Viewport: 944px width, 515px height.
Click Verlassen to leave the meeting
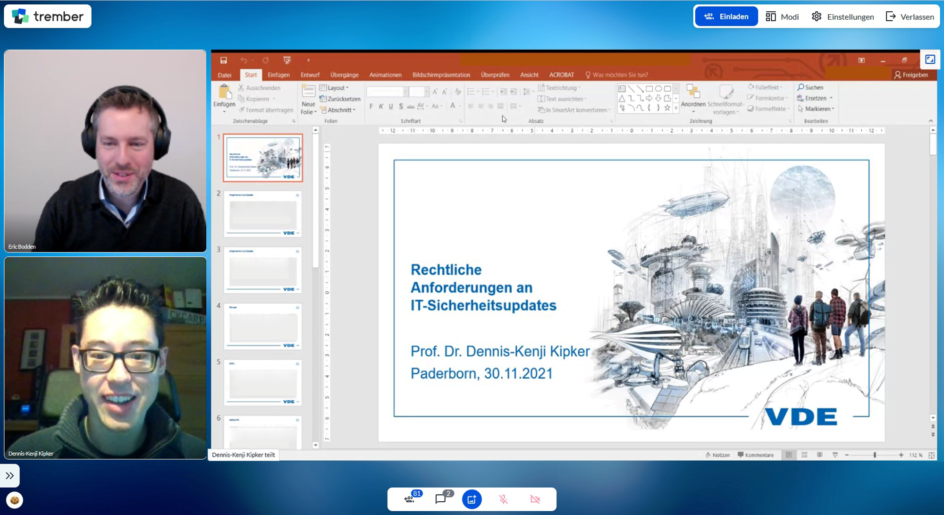(910, 17)
